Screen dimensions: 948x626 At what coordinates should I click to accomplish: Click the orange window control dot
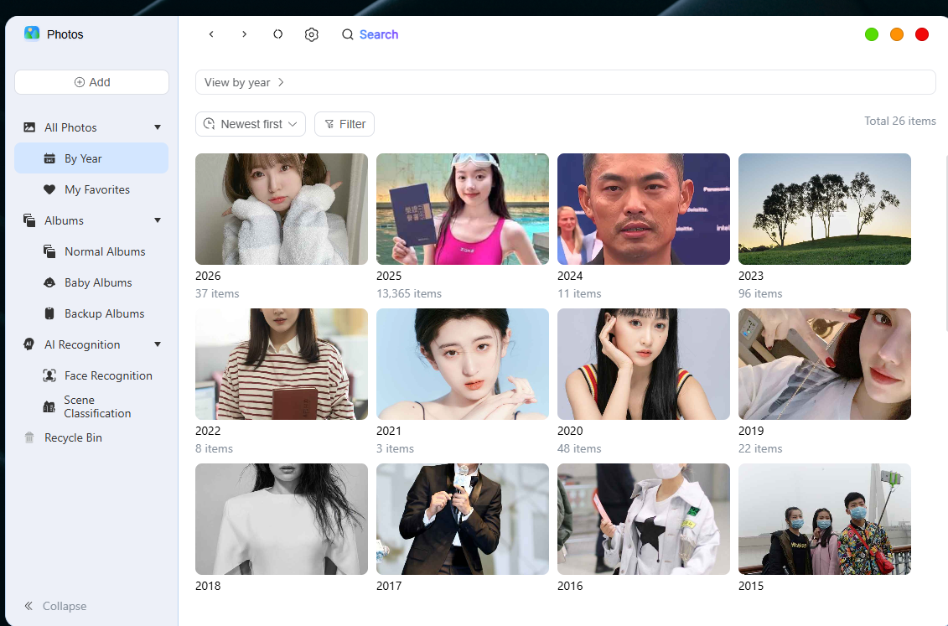click(x=897, y=34)
